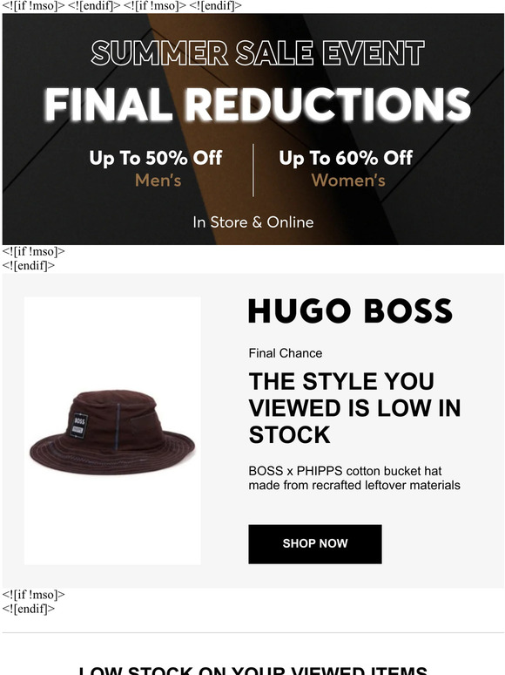This screenshot has width=505, height=675.
Task: Click the horizontal divider below product section
Action: [253, 632]
